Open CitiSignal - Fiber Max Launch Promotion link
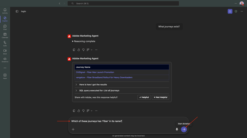The height and width of the screenshot is (138, 247). pos(95,72)
